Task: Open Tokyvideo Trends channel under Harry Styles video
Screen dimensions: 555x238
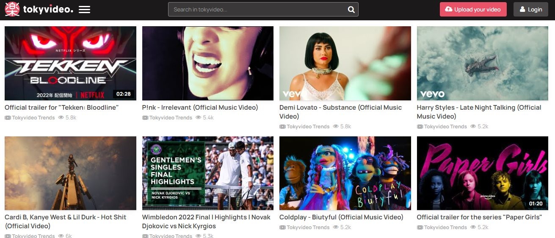Action: click(x=445, y=127)
